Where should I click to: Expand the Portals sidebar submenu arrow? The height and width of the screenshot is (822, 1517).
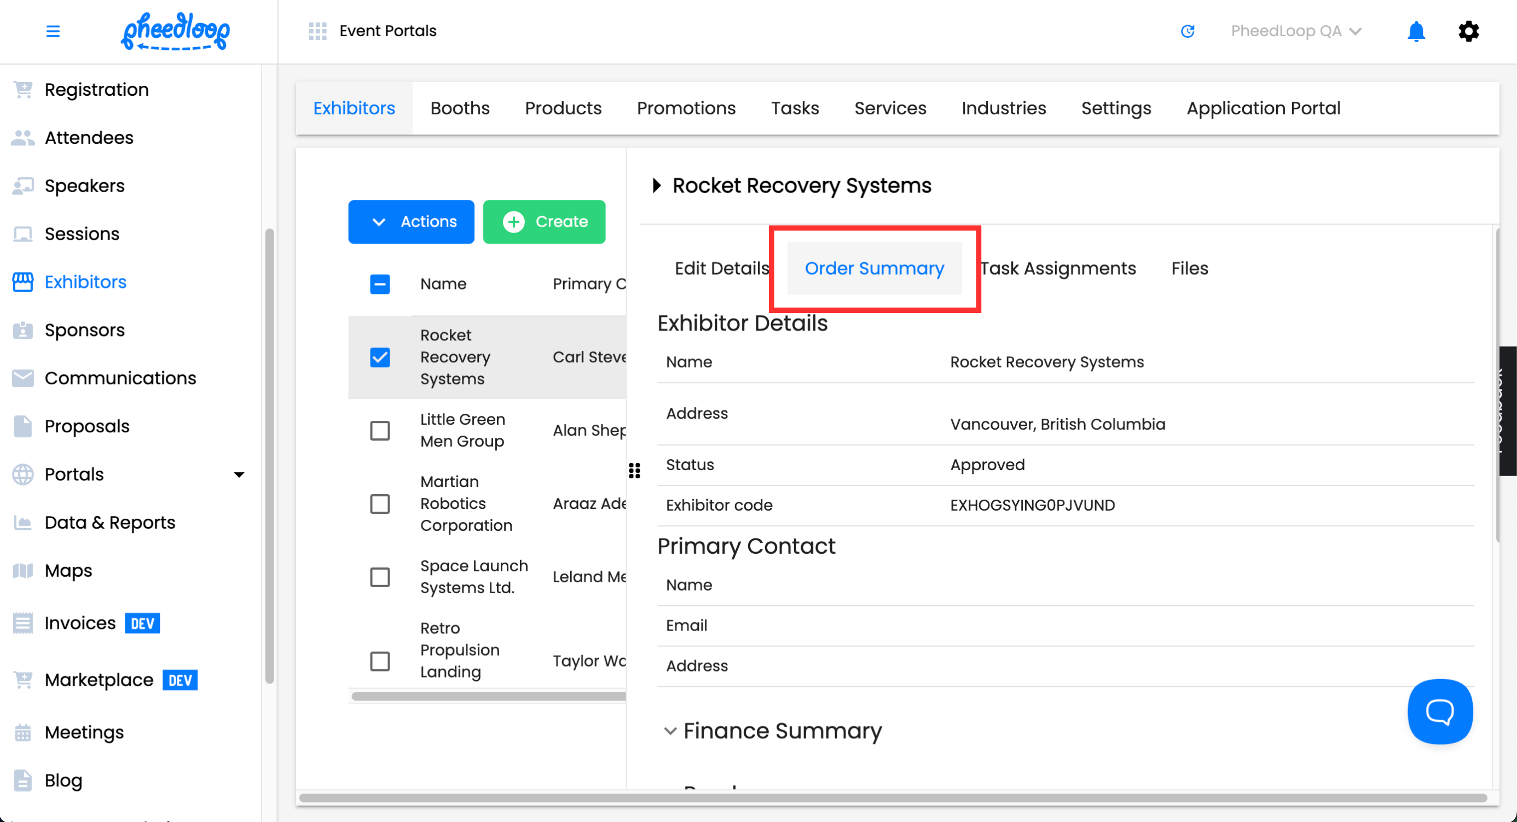[239, 474]
